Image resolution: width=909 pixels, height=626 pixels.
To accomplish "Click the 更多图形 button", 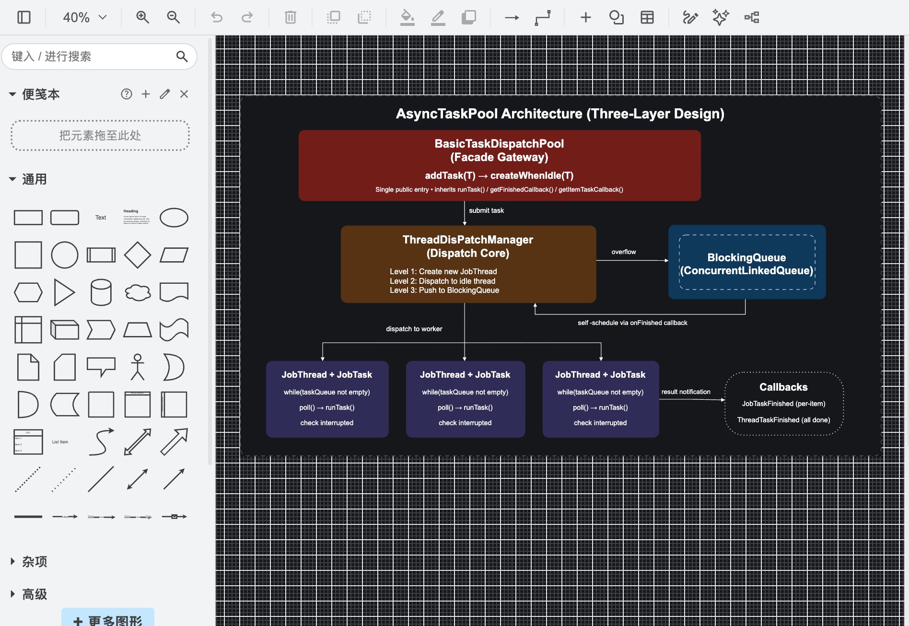I will tap(108, 618).
